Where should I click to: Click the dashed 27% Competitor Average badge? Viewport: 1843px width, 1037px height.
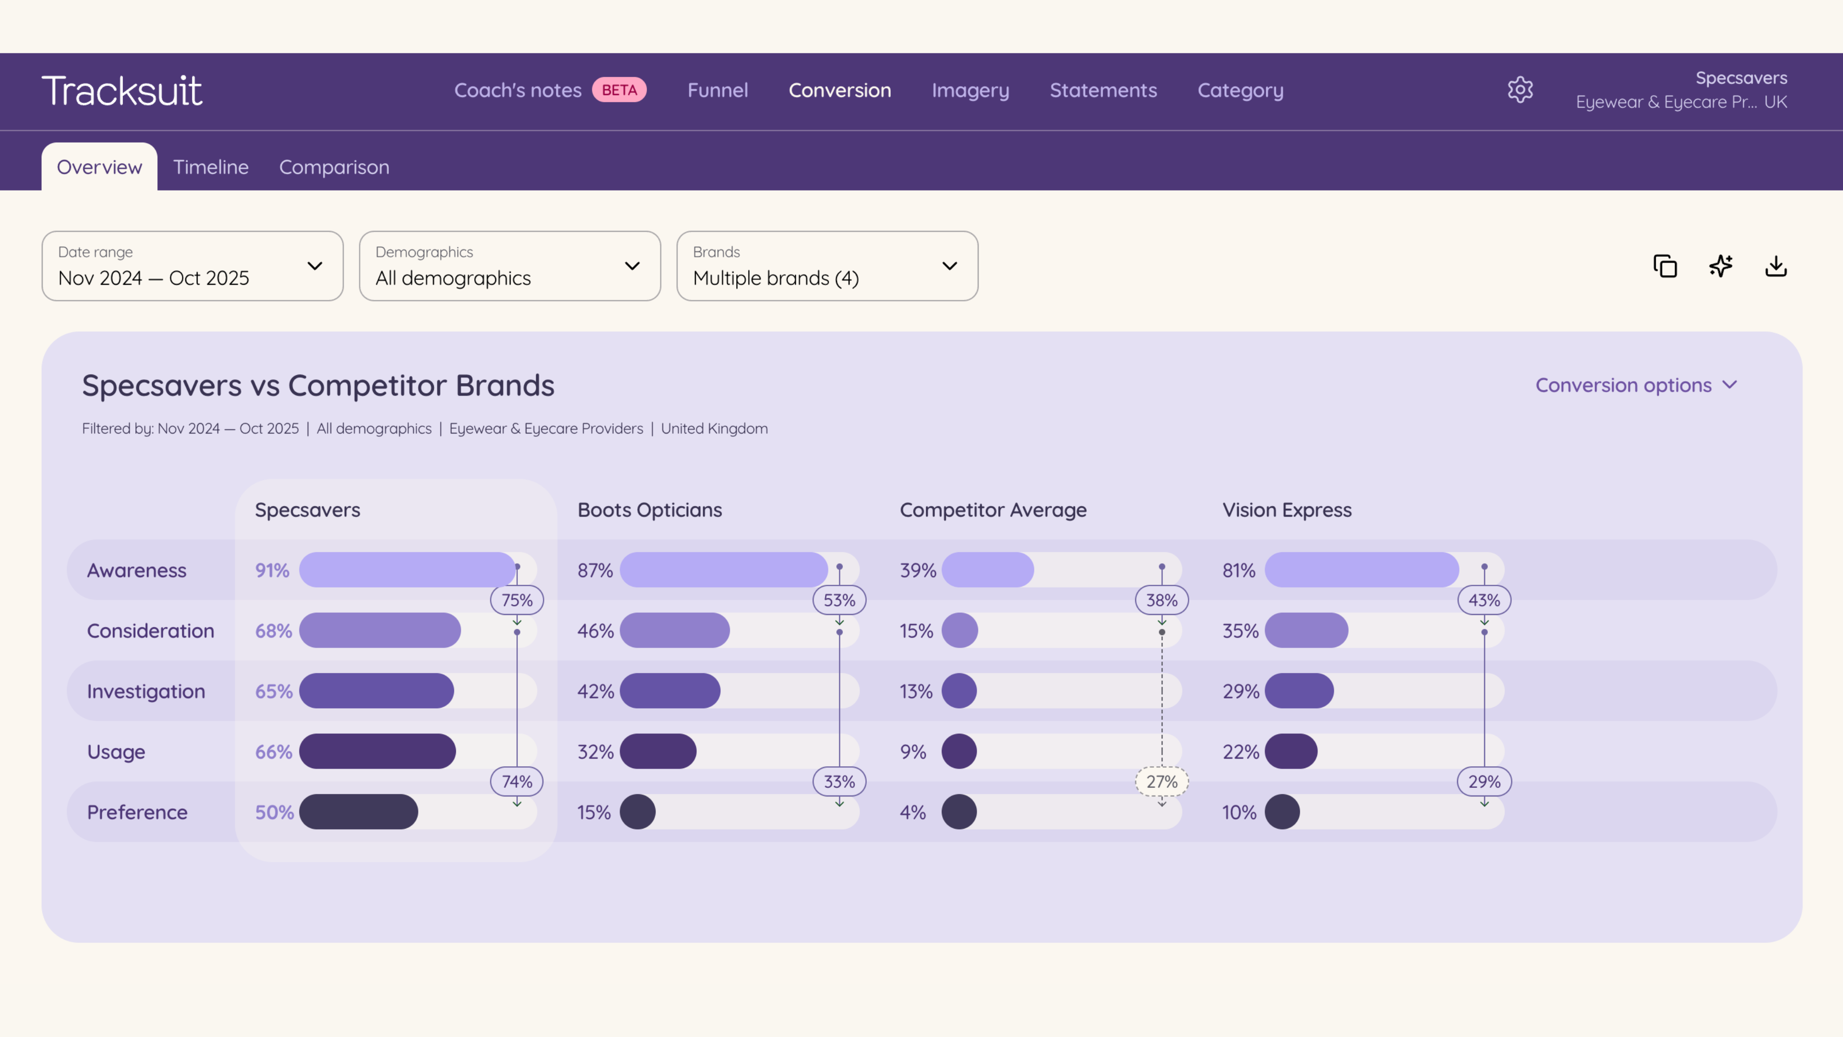point(1161,782)
